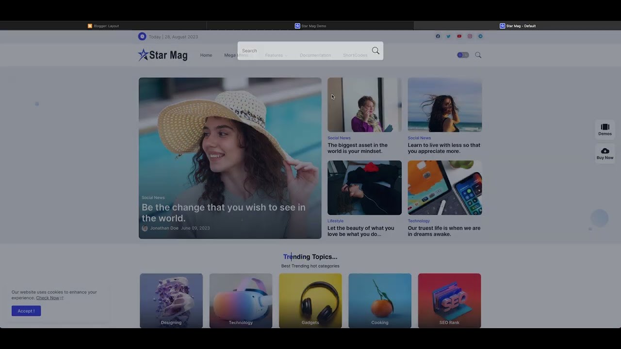Click Jonathan Doe's avatar image

click(145, 228)
